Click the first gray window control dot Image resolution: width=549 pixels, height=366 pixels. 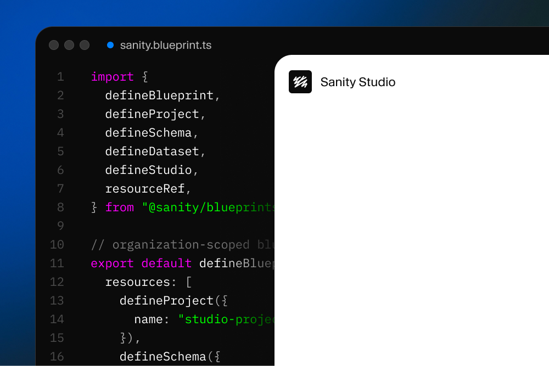tap(54, 45)
